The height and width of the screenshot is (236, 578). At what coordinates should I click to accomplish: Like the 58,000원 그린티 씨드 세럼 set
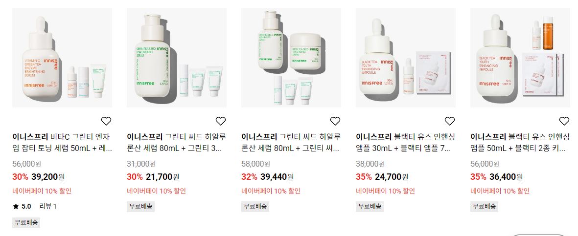pyautogui.click(x=335, y=121)
